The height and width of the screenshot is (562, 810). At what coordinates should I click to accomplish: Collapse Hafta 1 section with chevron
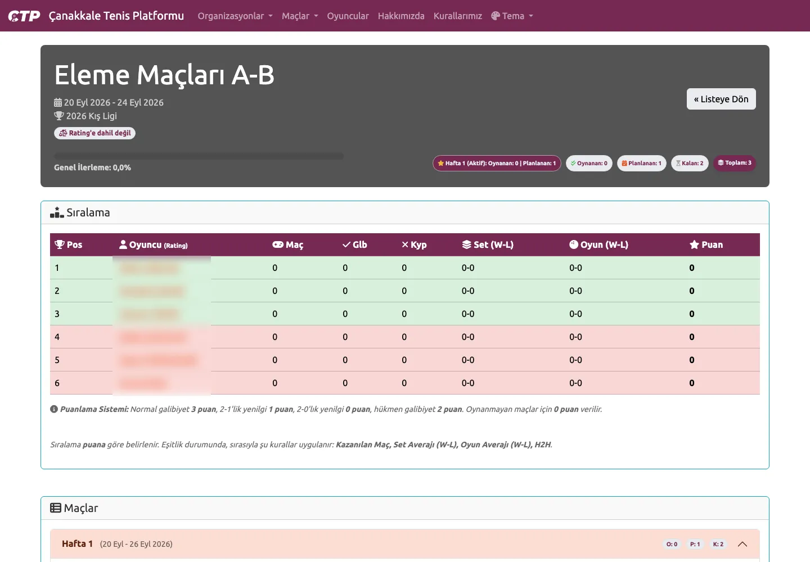[742, 544]
